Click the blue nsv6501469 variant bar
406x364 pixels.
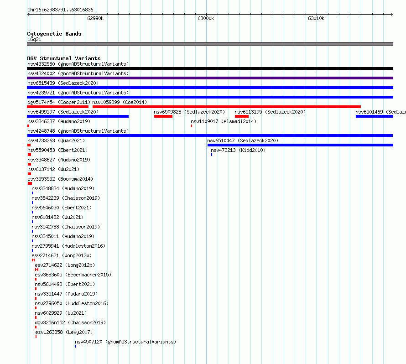[375, 116]
